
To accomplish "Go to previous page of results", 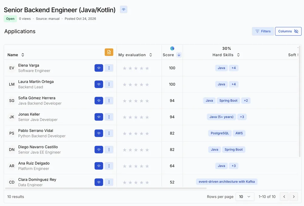I will [284, 197].
